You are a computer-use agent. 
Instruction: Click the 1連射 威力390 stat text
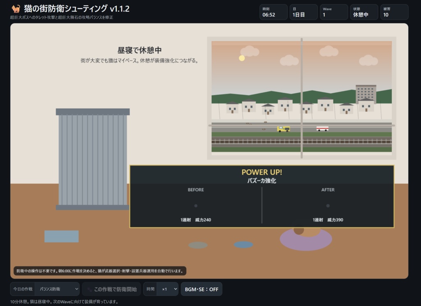[328, 220]
